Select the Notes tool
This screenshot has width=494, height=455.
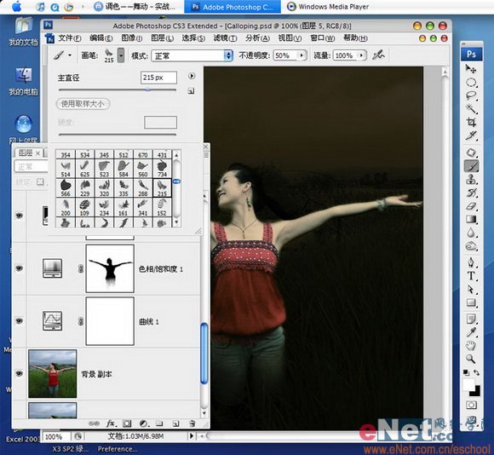click(x=471, y=320)
